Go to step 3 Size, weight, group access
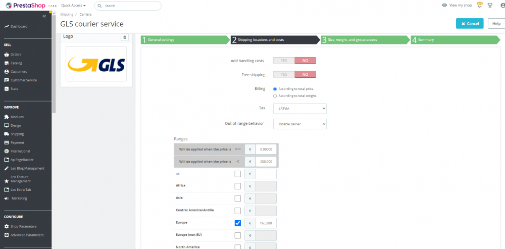Viewport: 505px width, 249px height. 365,40
